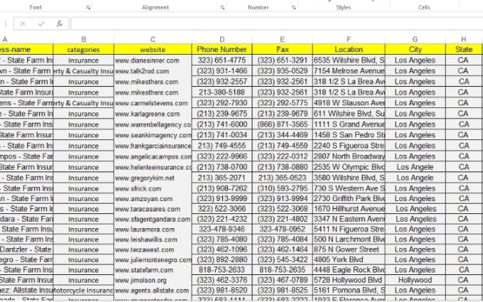Click the www.dianesinner.com cell
The image size is (483, 302).
153,60
